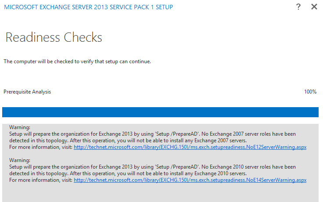Click the 'install any Exchange 2007 servers' line
Screen dimensions: 323x202
tap(128, 141)
